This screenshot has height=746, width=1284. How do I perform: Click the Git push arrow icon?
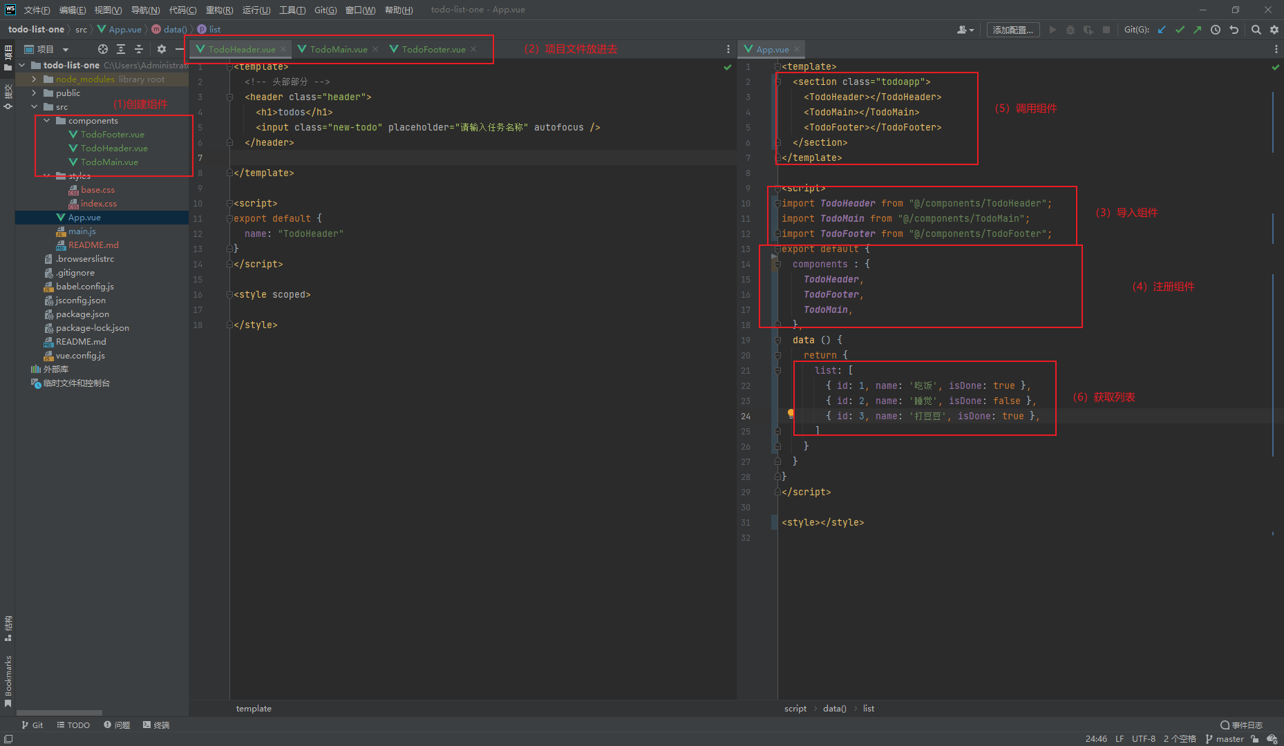[x=1197, y=30]
